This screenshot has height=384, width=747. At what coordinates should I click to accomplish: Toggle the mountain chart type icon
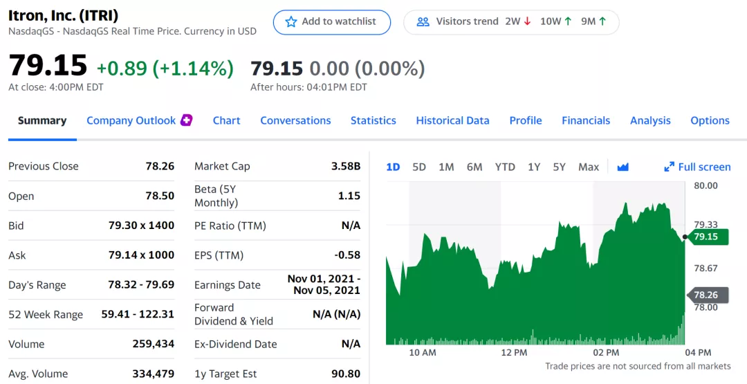pos(622,167)
